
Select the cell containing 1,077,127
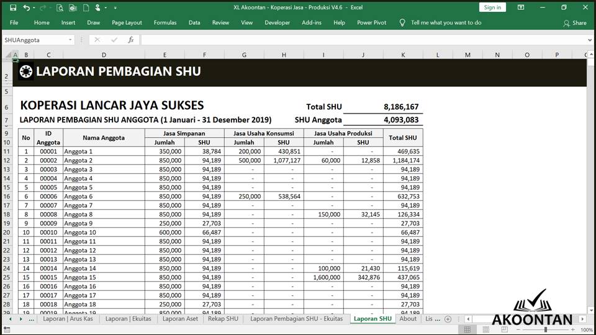tap(284, 160)
